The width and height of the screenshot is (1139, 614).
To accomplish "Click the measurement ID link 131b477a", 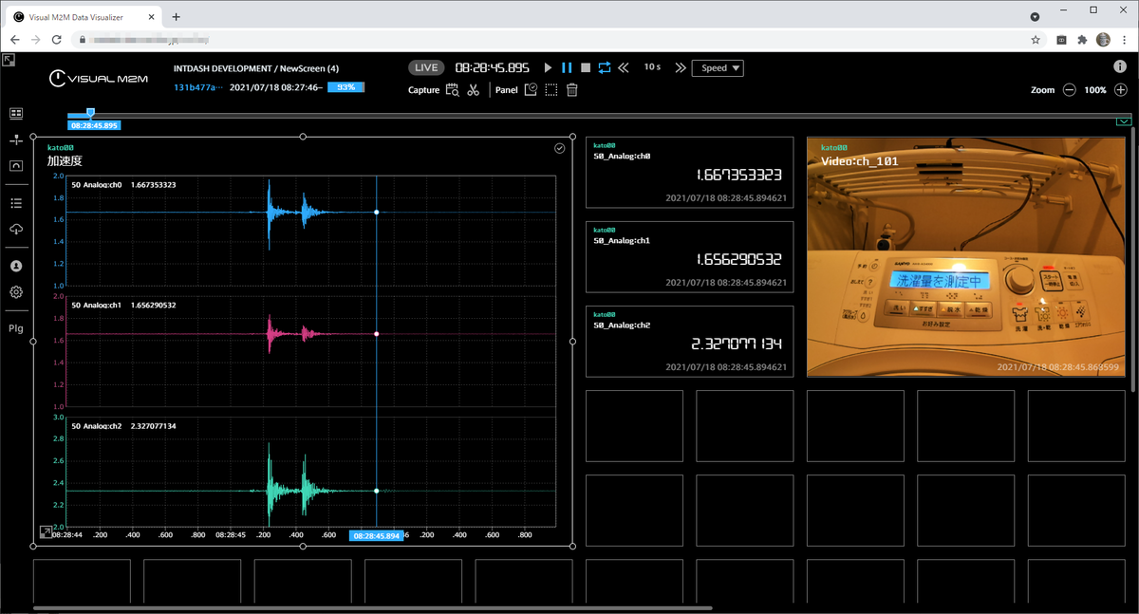I will tap(196, 87).
